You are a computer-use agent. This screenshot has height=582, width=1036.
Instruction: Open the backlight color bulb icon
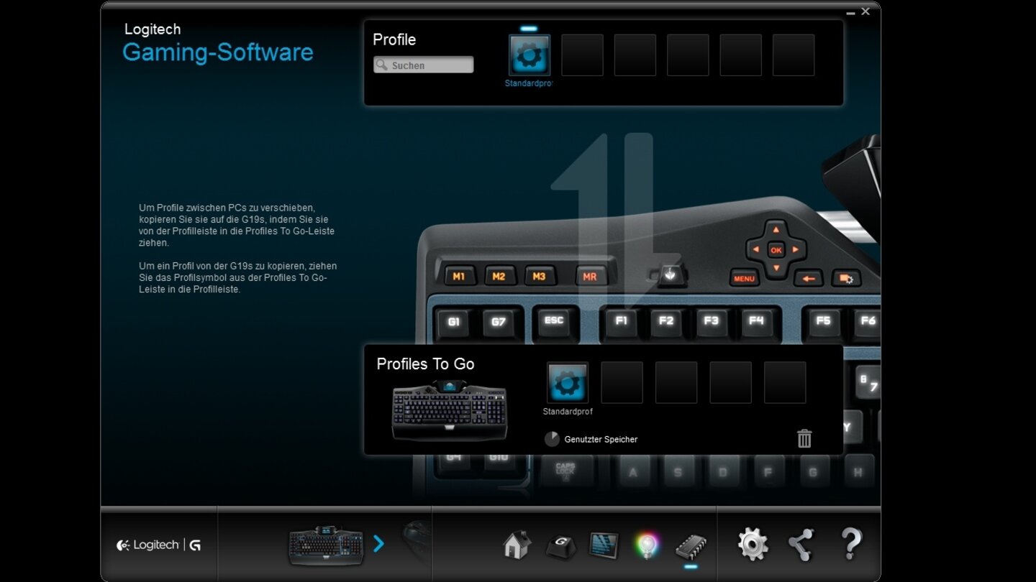point(647,545)
